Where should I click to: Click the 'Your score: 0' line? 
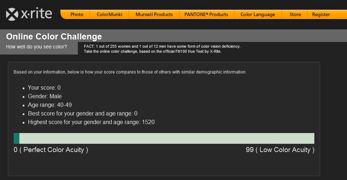point(44,87)
